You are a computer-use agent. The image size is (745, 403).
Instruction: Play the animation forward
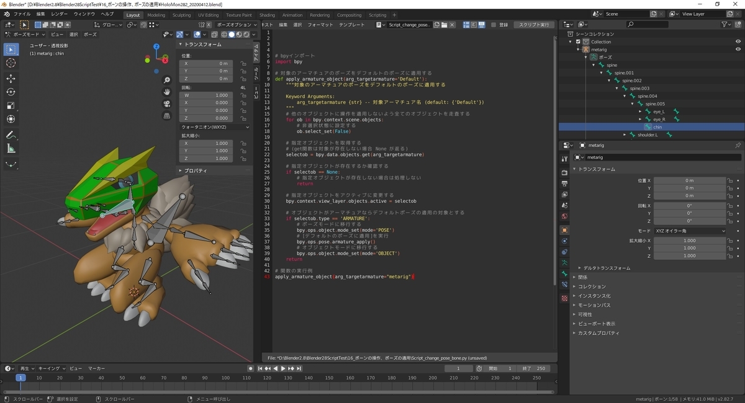(x=284, y=368)
